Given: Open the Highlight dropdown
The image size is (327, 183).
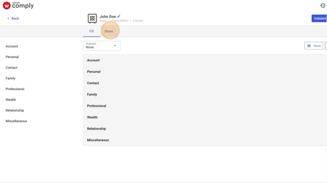Looking at the screenshot, I should pos(102,46).
